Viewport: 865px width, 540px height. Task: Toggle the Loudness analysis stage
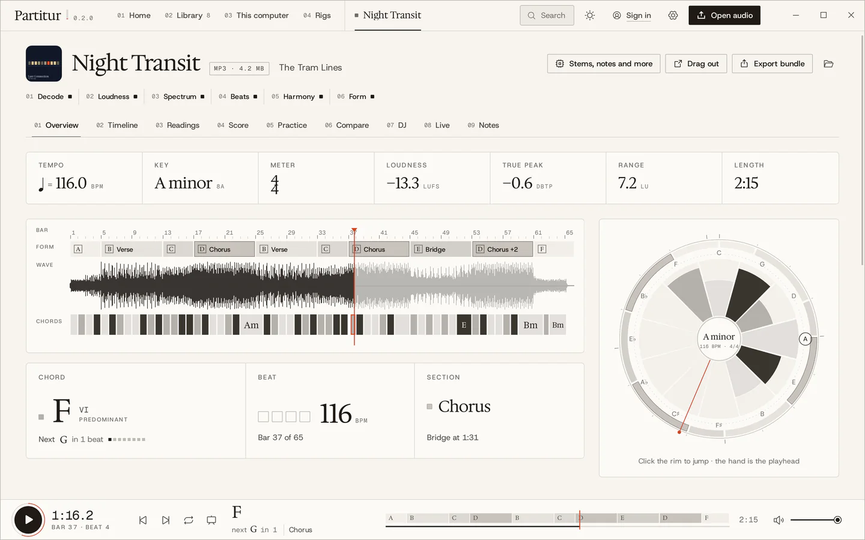112,97
